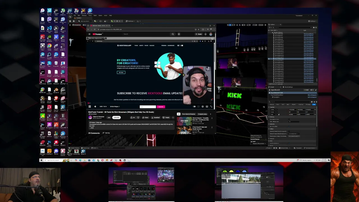Click Download under the video
359x202 pixels.
point(156,118)
